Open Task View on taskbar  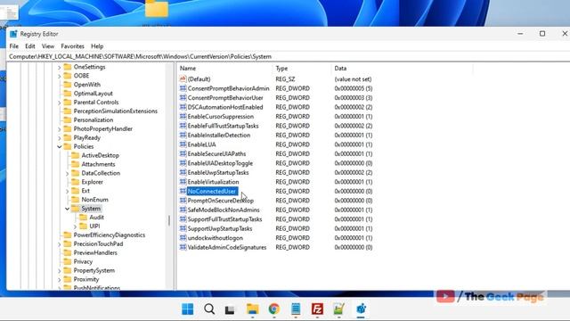230,309
